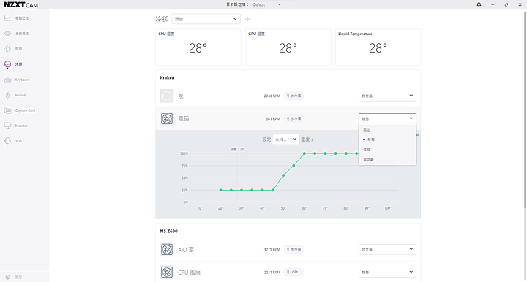The height and width of the screenshot is (282, 527).
Task: Select the purple Cooling sidebar icon
Action: [x=8, y=64]
